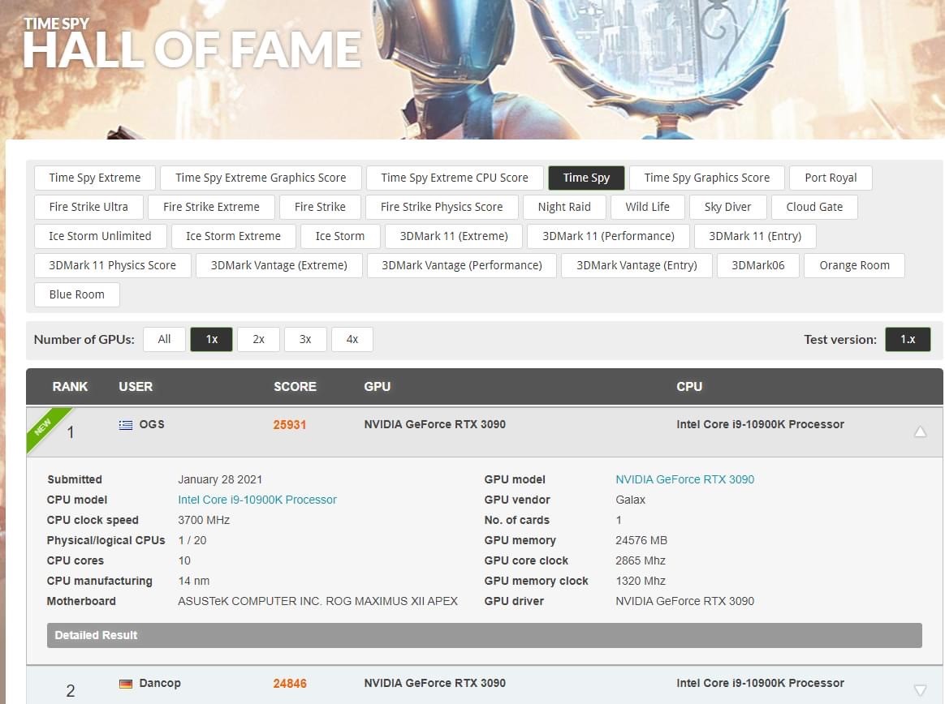The height and width of the screenshot is (704, 945).
Task: Click the Greek flag icon next to OGS
Action: 126,425
